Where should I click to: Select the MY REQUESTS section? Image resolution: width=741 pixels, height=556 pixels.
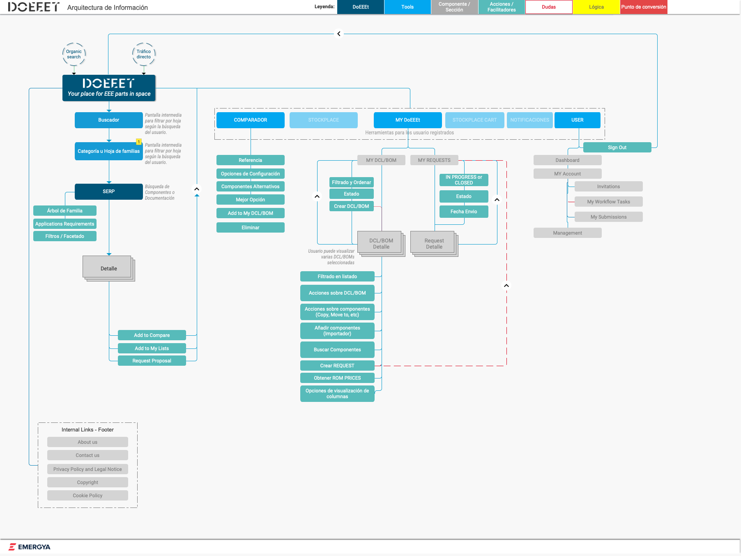(434, 160)
